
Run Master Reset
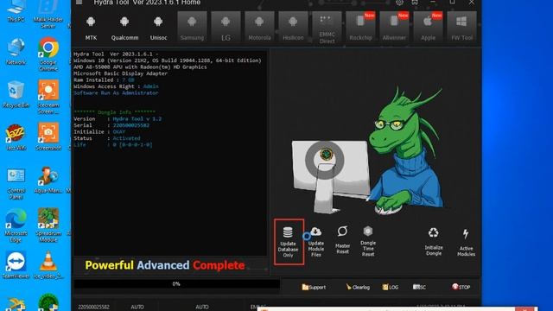pyautogui.click(x=342, y=240)
